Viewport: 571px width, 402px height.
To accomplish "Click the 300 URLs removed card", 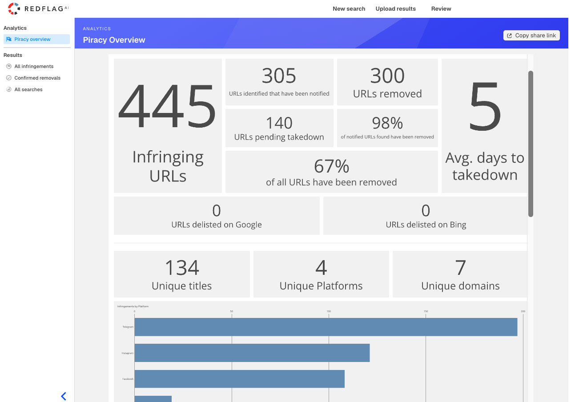I will click(387, 82).
